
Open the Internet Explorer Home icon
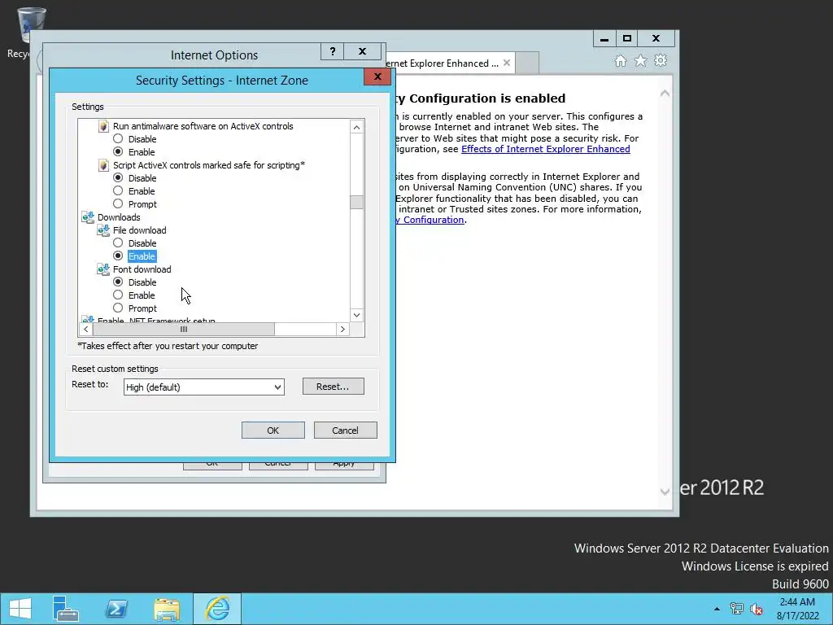[x=621, y=61]
